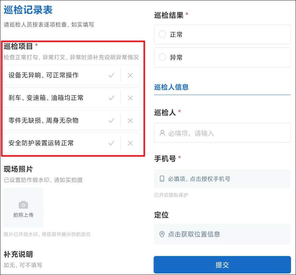The image size is (296, 275).
Task: Click 点击获取位置信息 location field
Action: [222, 234]
